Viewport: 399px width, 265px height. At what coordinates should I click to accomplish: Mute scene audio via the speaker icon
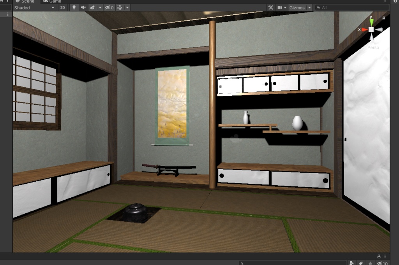click(x=83, y=7)
